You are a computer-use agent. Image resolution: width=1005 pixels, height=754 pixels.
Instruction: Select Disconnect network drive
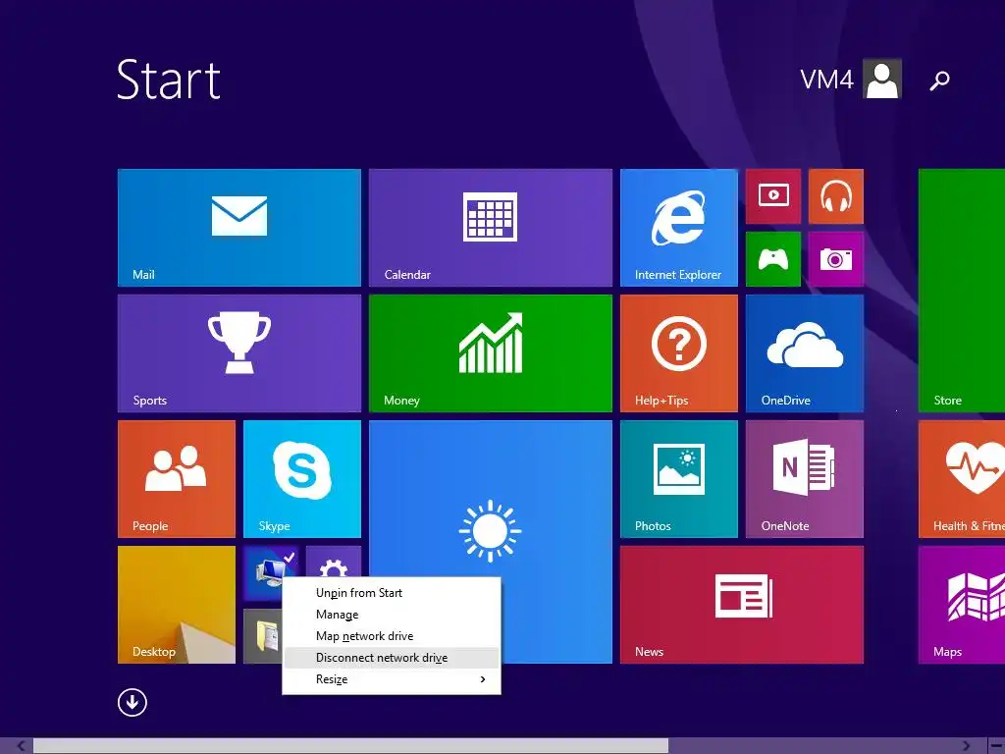(391, 658)
